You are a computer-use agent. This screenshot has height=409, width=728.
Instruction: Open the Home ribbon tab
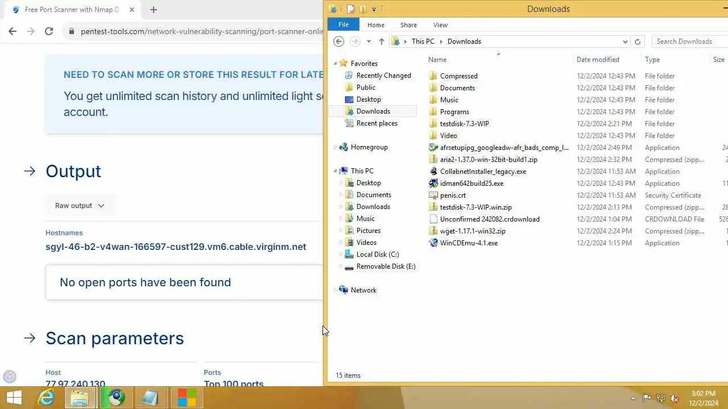point(376,25)
